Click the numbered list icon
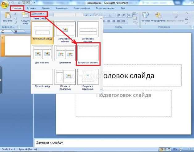Screen dimensions: 194x152 (111, 15)
